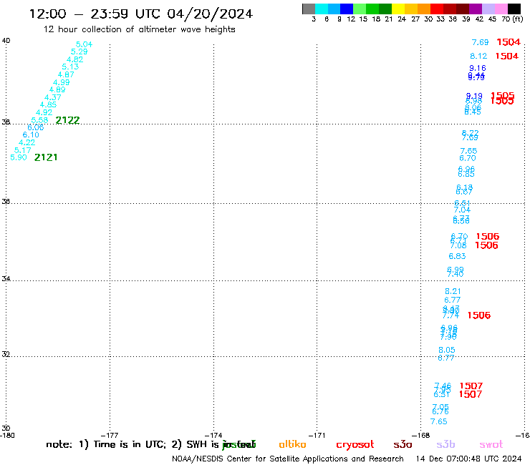530x465 pixels.
Task: Click the lavender legend swatch
Action: (488, 9)
